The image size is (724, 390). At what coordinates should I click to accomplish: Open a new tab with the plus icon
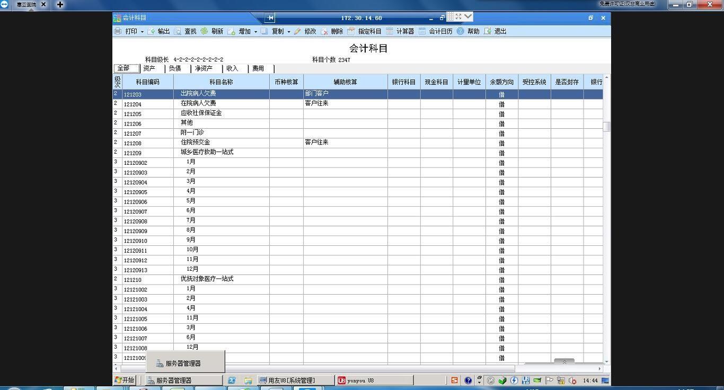point(60,4)
